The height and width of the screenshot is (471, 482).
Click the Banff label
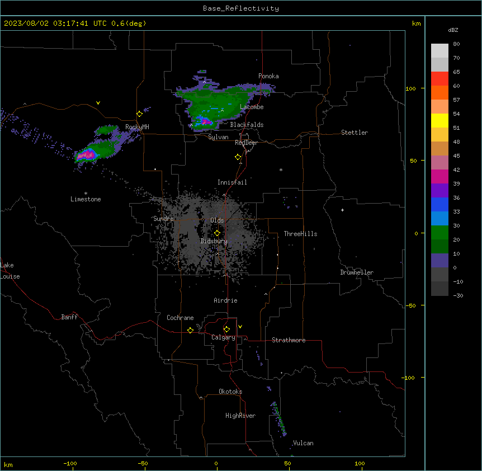(69, 317)
